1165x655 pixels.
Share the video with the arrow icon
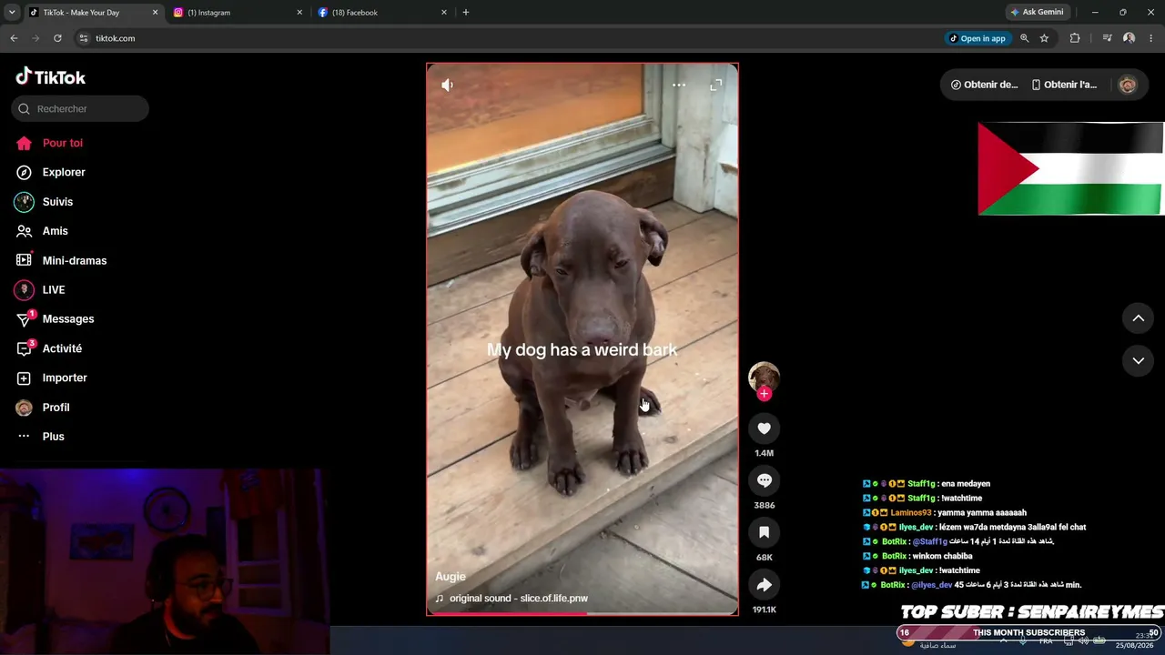[765, 585]
